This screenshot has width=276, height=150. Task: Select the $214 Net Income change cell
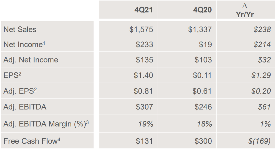point(262,44)
